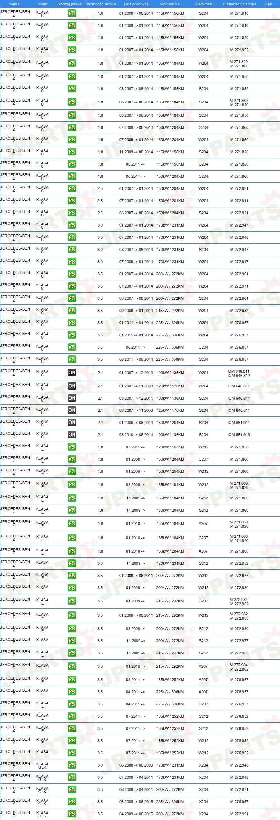280x820 pixels.
Task: Click petrol icon in W212 M 272.977 row
Action: tap(72, 576)
